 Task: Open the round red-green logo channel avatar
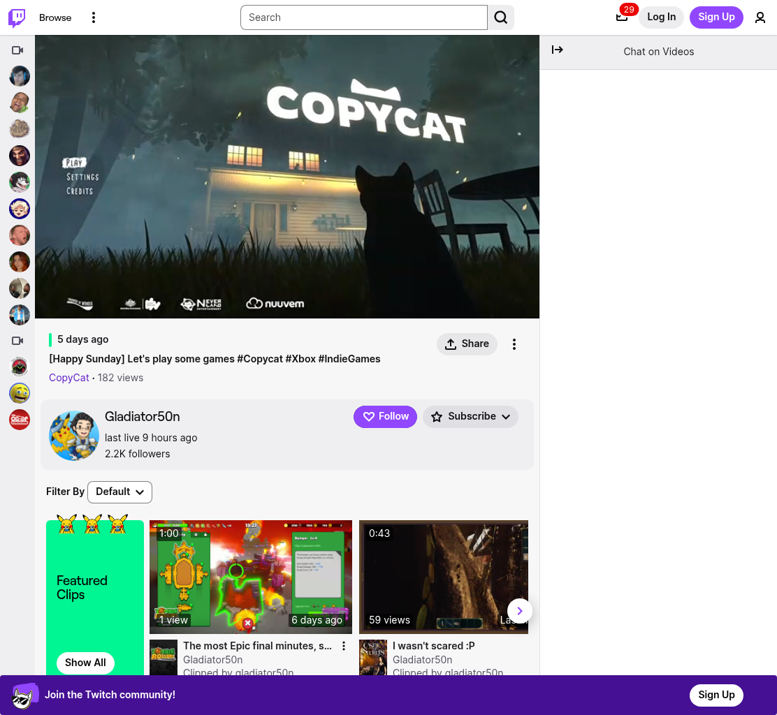coord(20,367)
